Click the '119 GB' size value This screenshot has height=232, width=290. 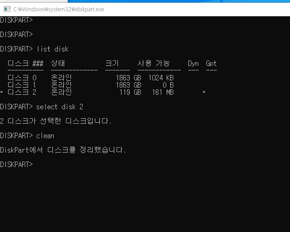(131, 92)
